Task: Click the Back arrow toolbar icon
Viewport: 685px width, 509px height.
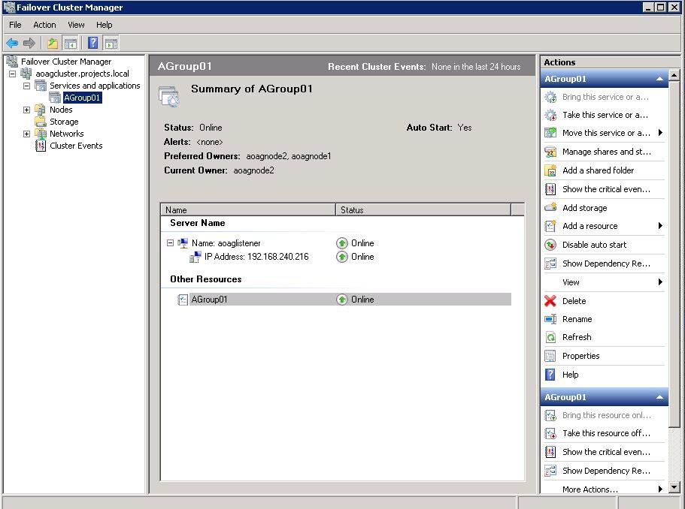Action: point(12,43)
